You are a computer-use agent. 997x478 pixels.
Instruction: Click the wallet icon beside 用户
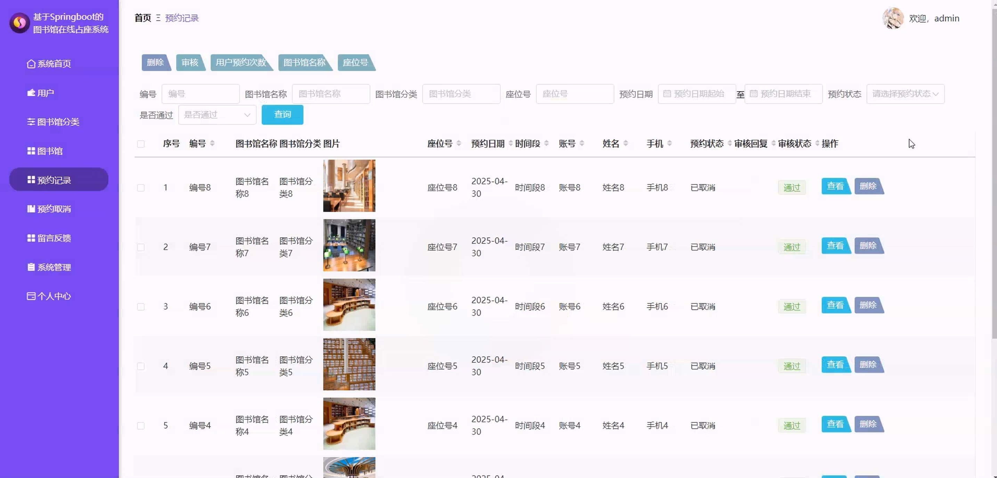31,93
